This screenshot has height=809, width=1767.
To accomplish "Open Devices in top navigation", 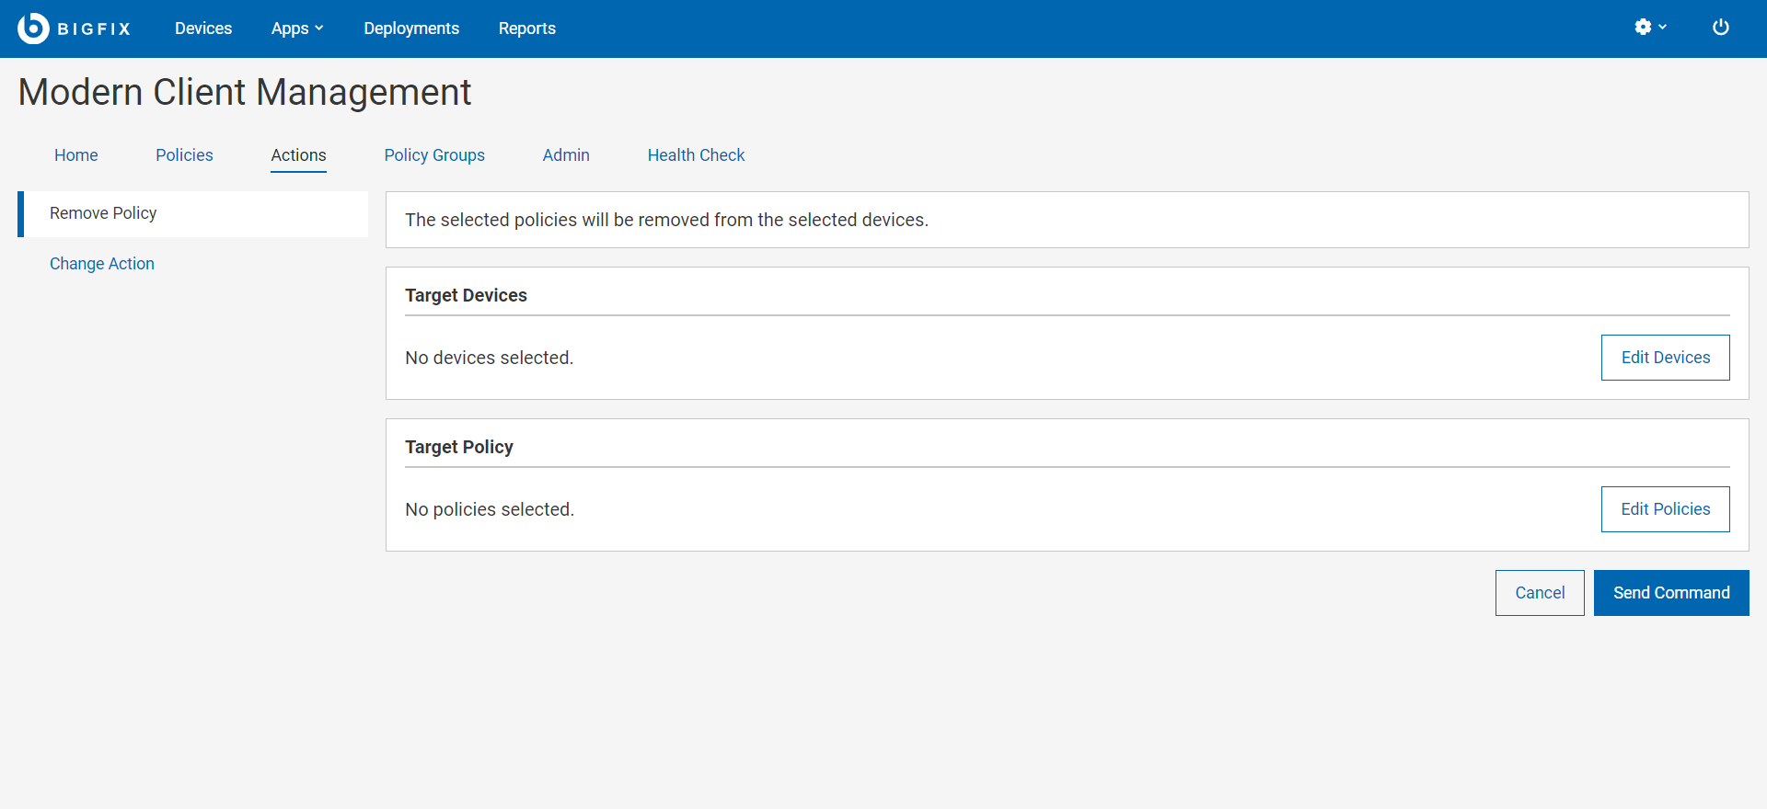I will pos(203,28).
